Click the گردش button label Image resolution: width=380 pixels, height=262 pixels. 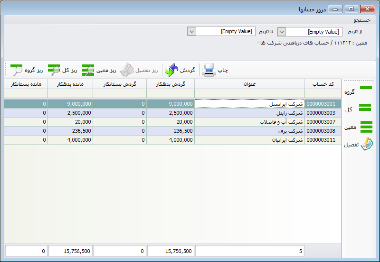click(187, 70)
